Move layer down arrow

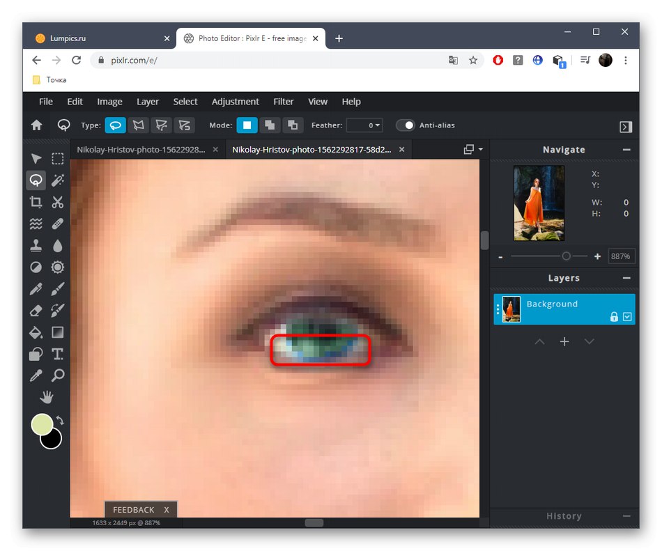590,342
